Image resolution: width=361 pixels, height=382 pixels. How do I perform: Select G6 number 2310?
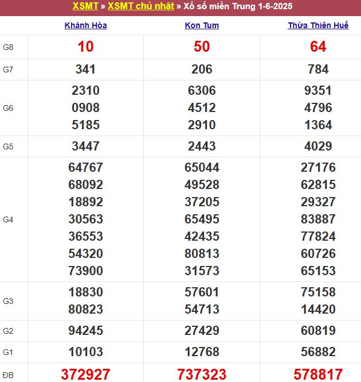(85, 91)
